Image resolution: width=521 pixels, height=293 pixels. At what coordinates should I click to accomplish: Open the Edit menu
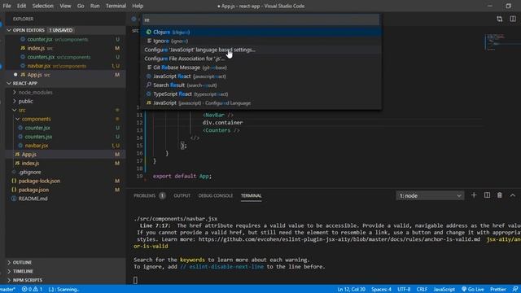click(21, 6)
